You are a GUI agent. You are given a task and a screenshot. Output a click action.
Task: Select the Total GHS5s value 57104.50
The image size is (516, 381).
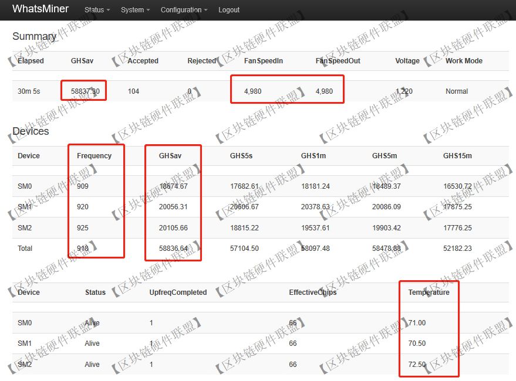click(244, 249)
